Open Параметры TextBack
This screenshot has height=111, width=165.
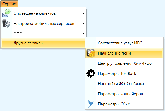pos(124,74)
